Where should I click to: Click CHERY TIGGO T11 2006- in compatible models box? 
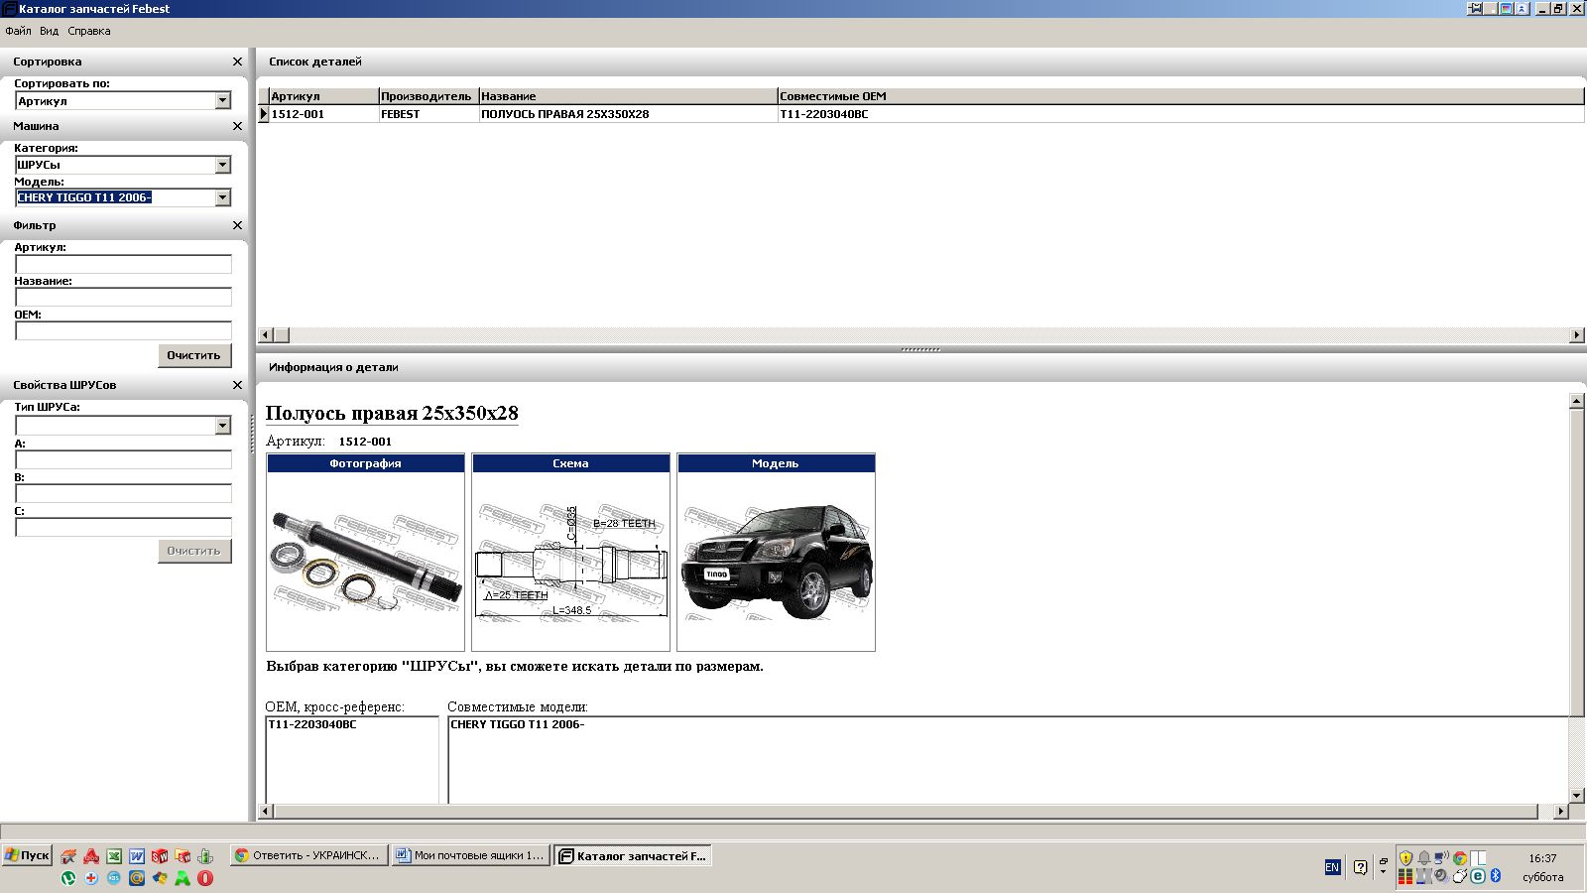[517, 724]
